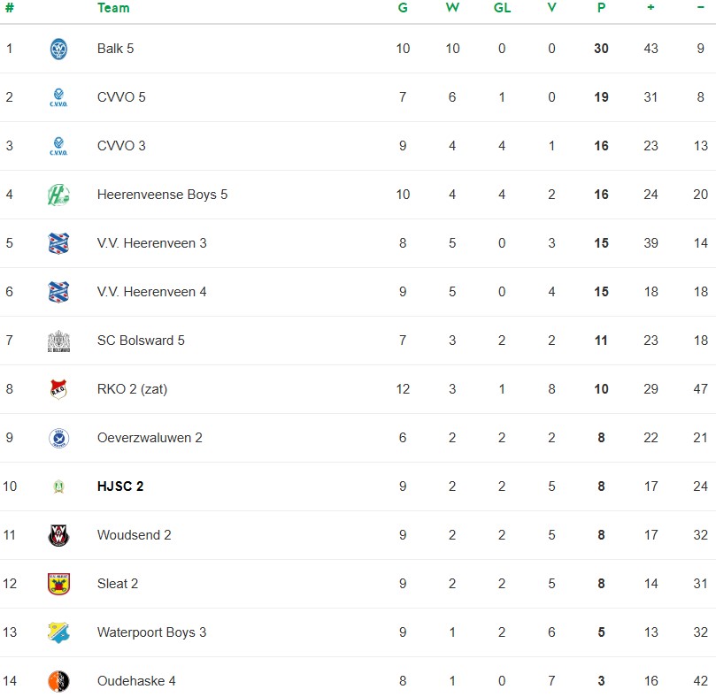Click the Heerenveense Boys 5 green logo
Screen dimensions: 716x697
click(x=58, y=195)
